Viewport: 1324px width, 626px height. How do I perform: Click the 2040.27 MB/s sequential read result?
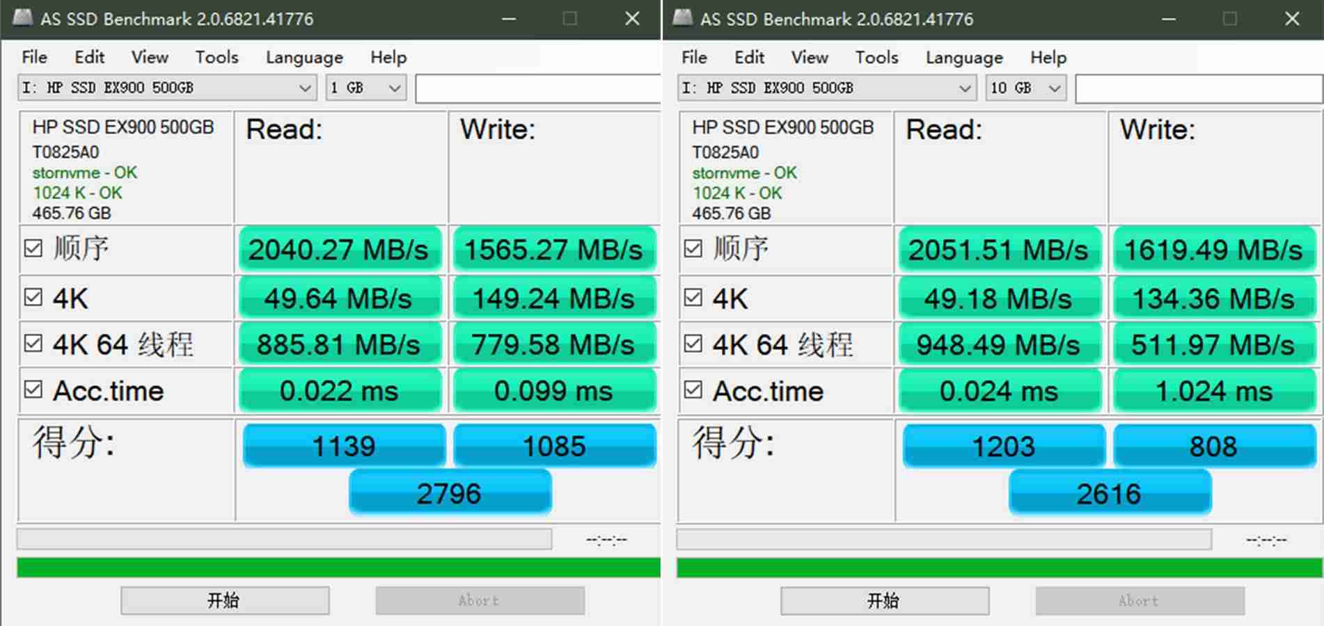(340, 249)
